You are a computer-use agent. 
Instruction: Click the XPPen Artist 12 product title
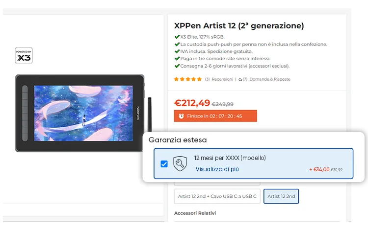point(239,25)
